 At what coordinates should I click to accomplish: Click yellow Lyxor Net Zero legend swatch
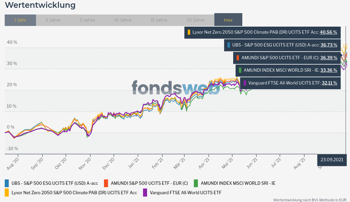[7, 193]
